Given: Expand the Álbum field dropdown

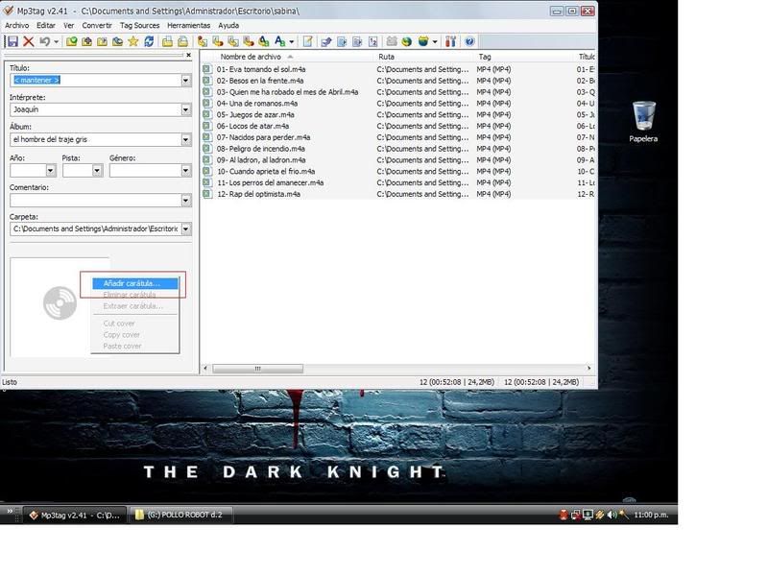Looking at the screenshot, I should click(185, 139).
